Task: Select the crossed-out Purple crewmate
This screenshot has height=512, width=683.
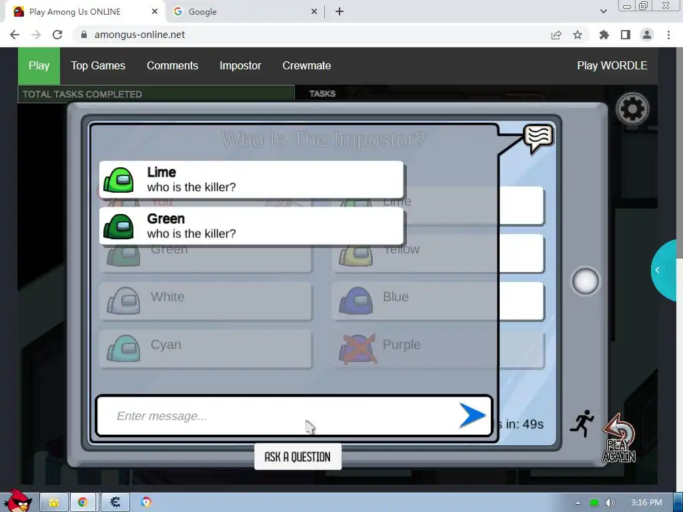Action: pyautogui.click(x=438, y=349)
